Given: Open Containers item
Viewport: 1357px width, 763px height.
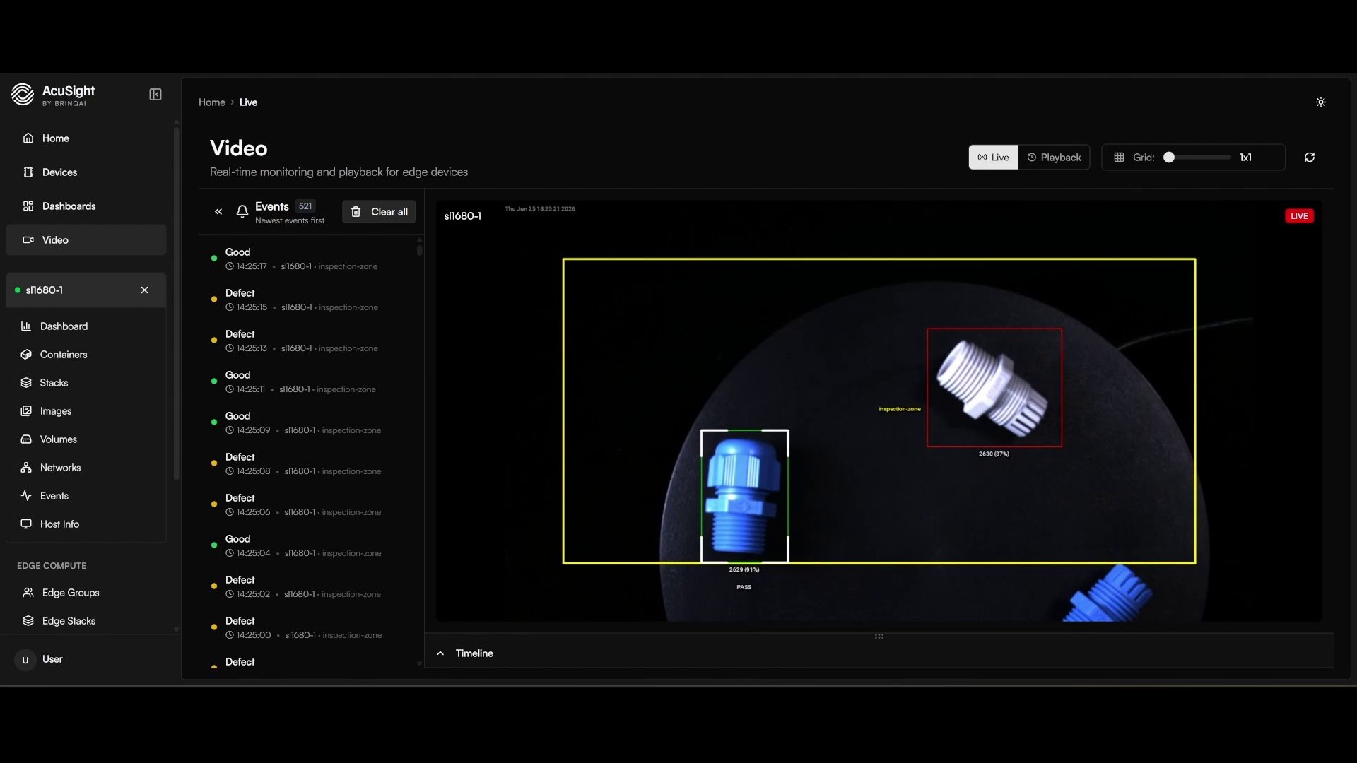Looking at the screenshot, I should (86, 355).
